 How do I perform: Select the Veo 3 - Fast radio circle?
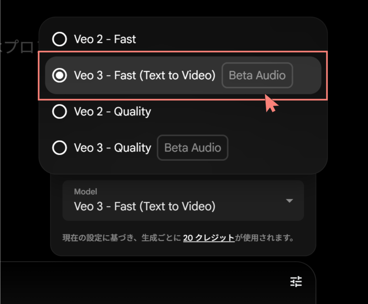click(x=59, y=75)
